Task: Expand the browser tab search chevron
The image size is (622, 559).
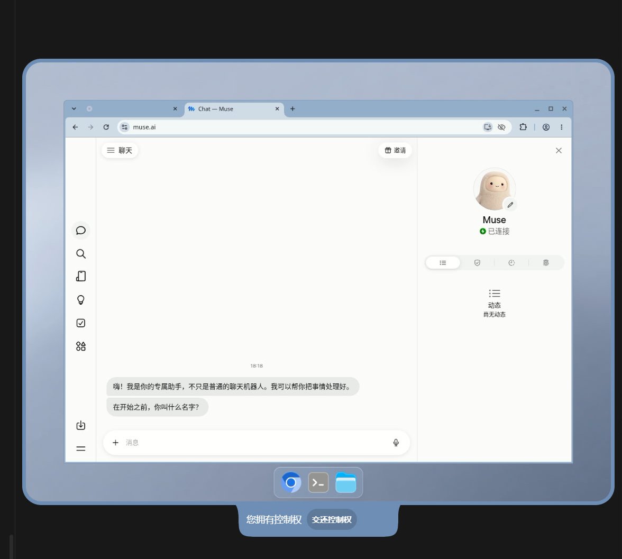Action: 74,109
